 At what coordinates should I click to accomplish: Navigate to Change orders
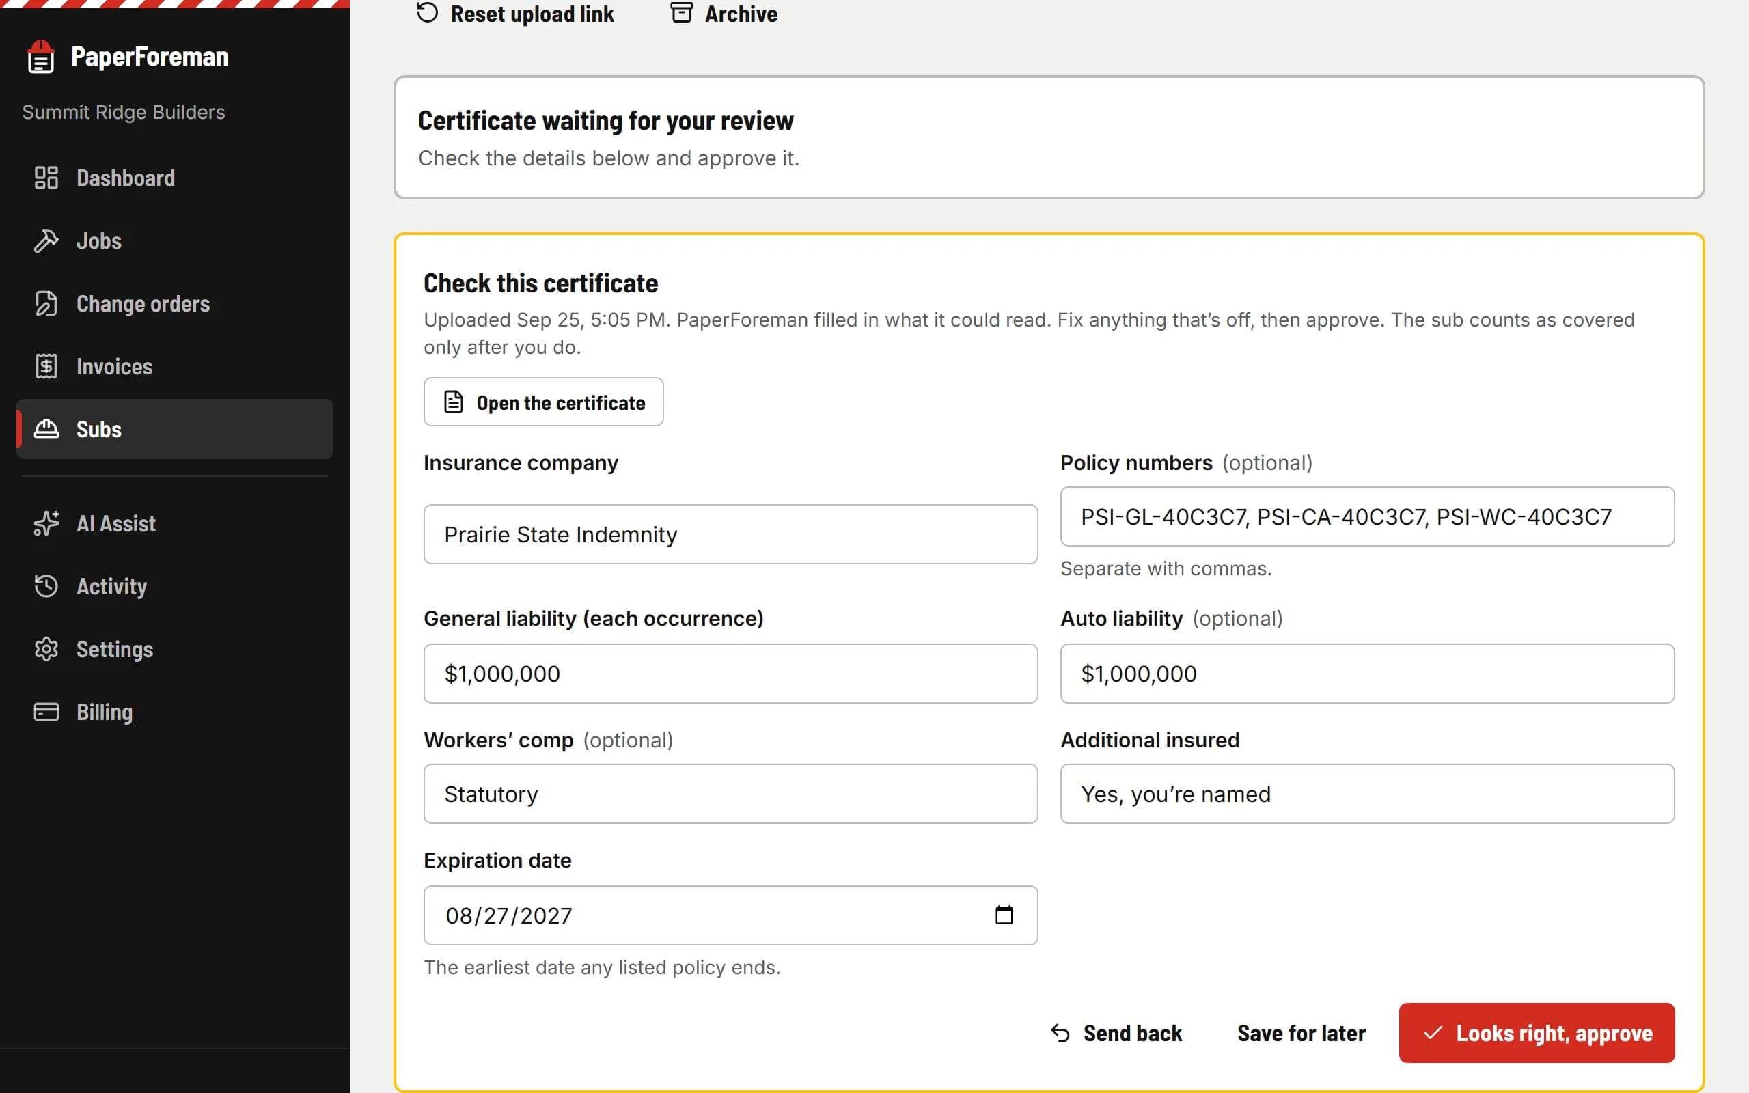pyautogui.click(x=175, y=303)
